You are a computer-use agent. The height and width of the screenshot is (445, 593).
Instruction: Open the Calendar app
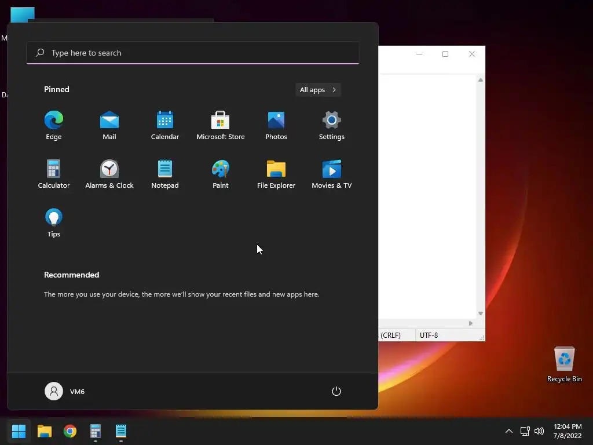[x=165, y=126]
